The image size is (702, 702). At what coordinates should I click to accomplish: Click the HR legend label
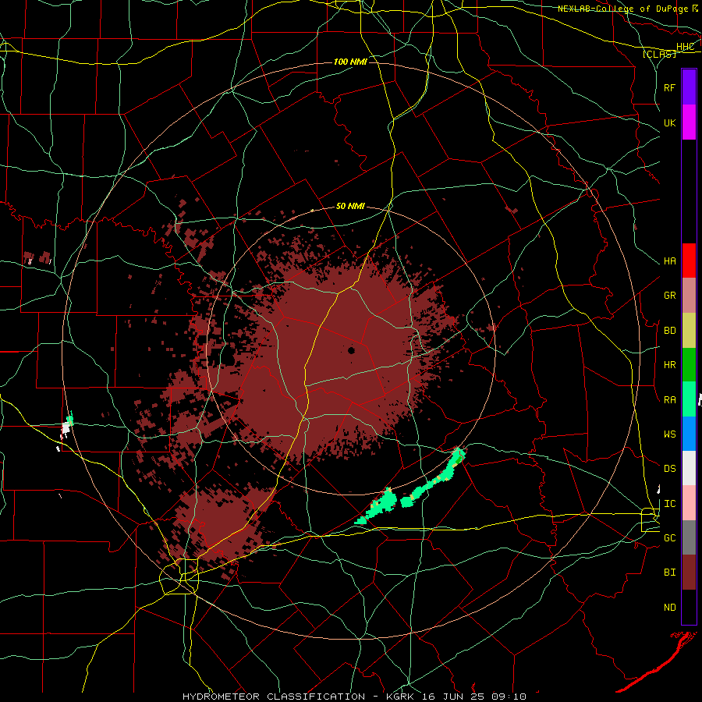coord(669,365)
